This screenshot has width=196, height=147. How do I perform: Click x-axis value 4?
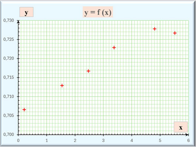[x=132, y=140]
